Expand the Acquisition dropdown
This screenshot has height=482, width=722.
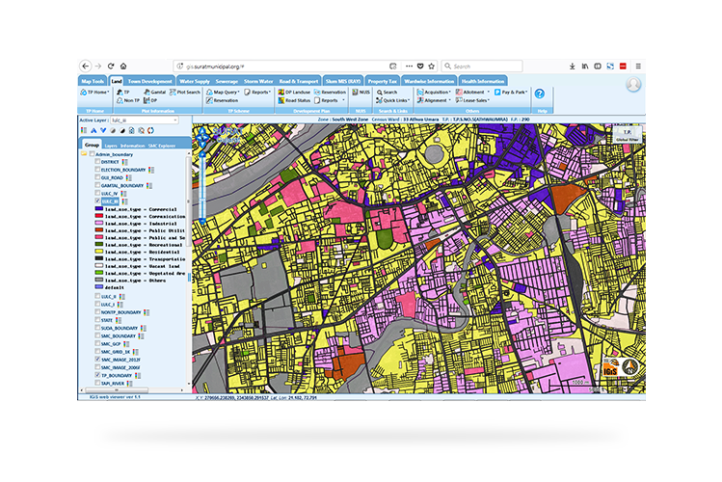434,93
